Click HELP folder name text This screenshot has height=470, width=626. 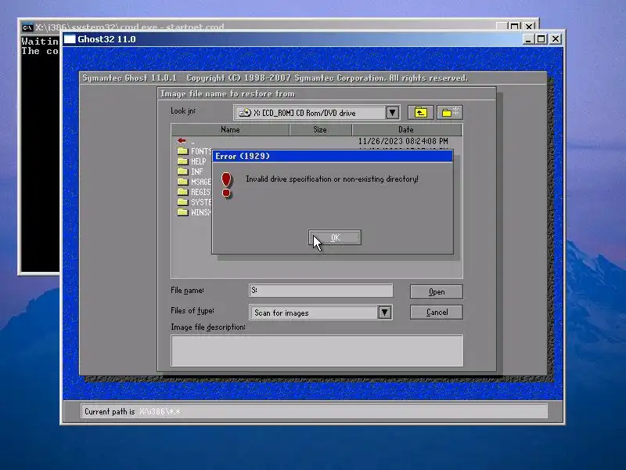click(x=199, y=161)
